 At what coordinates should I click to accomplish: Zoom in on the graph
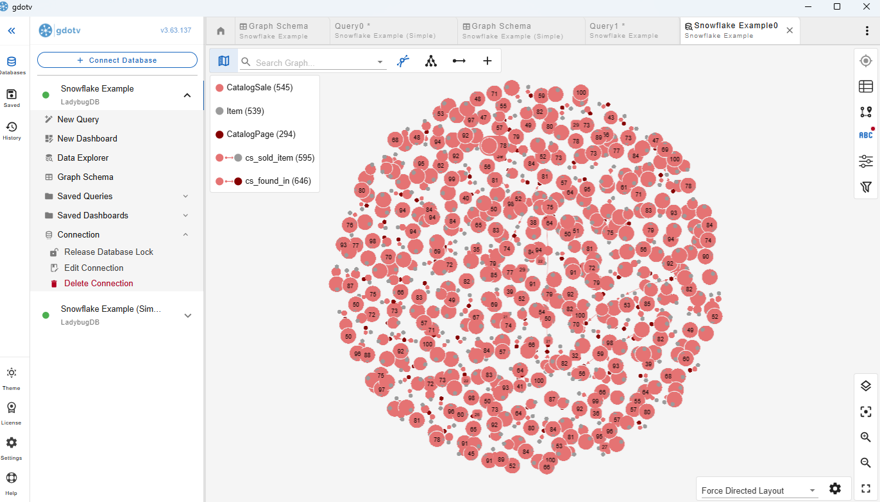(866, 437)
